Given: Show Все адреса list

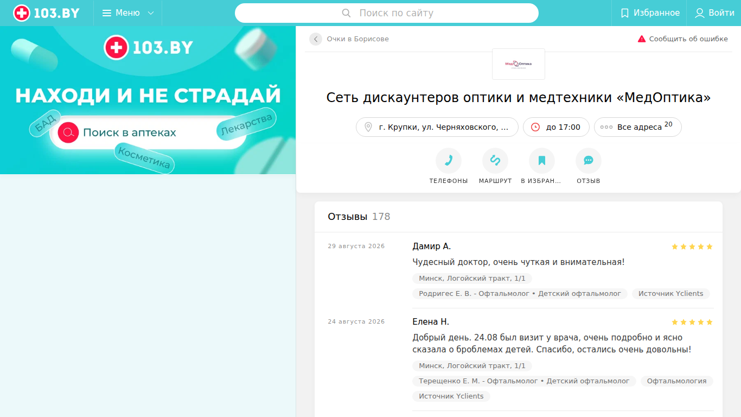Looking at the screenshot, I should [637, 127].
